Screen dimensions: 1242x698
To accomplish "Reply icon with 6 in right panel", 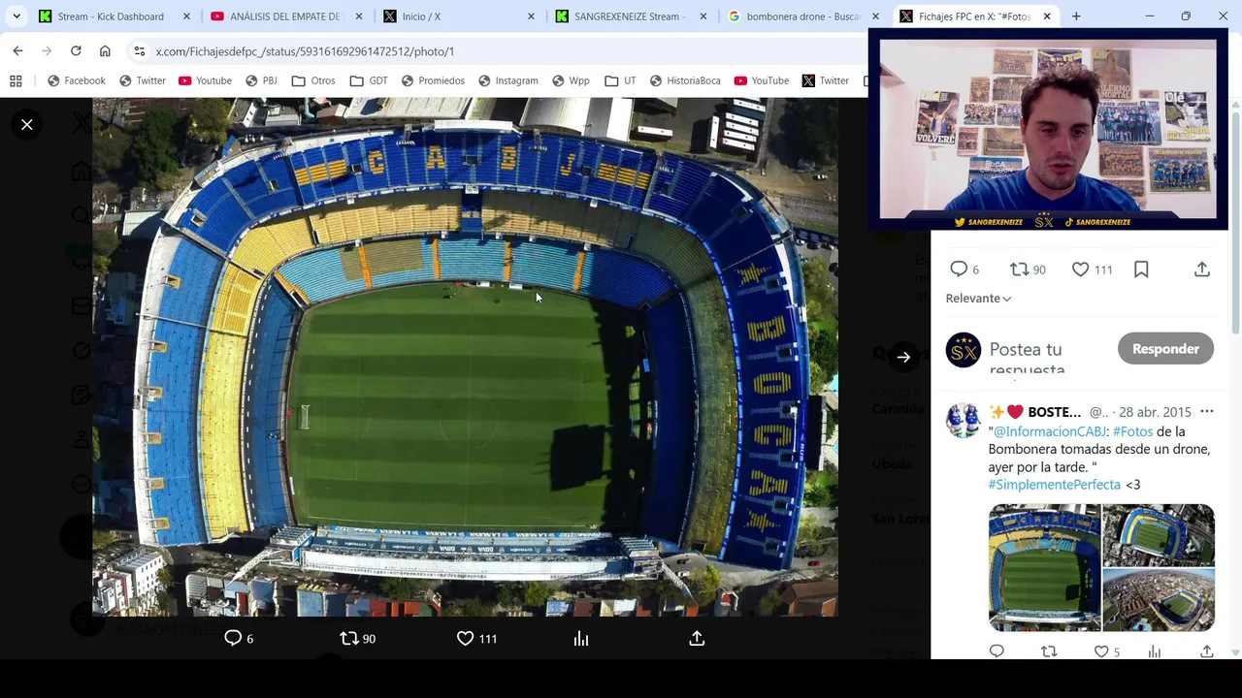I will point(959,269).
